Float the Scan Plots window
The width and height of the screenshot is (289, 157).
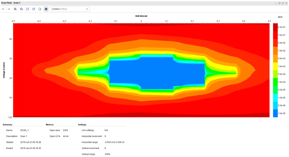[283, 3]
